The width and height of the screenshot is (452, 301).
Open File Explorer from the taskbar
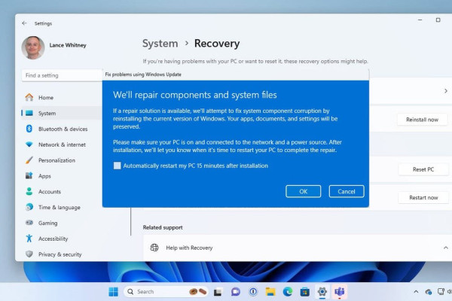tap(270, 292)
